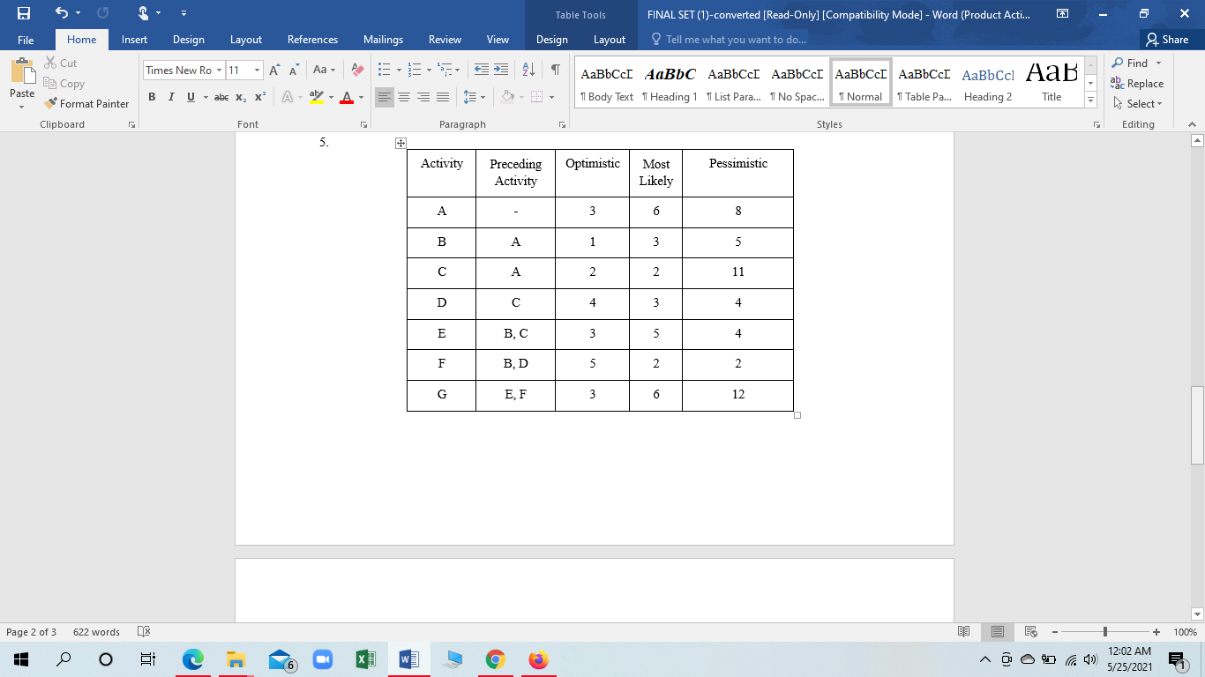This screenshot has width=1205, height=677.
Task: Apply bold formatting to text
Action: [151, 97]
